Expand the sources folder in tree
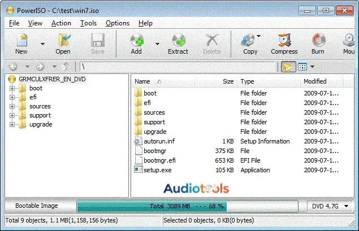This screenshot has width=359, height=231. [x=12, y=107]
